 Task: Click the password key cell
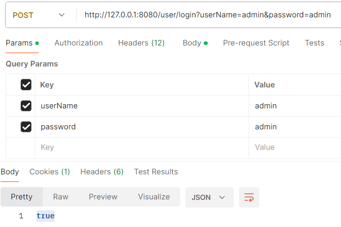[x=142, y=127]
